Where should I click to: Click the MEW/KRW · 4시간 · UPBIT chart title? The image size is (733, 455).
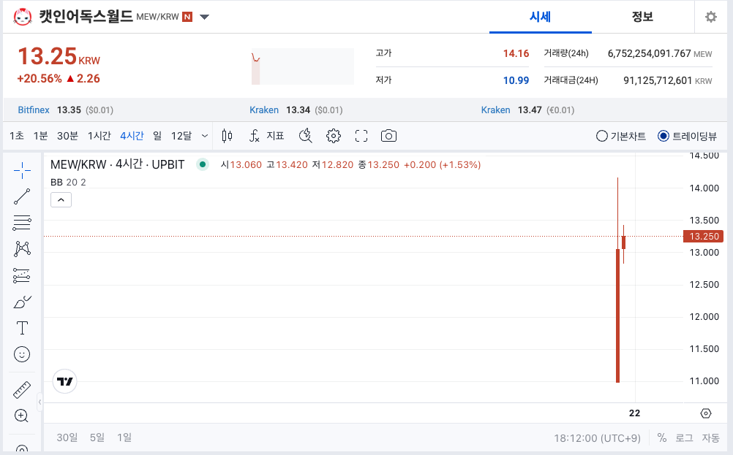[117, 164]
